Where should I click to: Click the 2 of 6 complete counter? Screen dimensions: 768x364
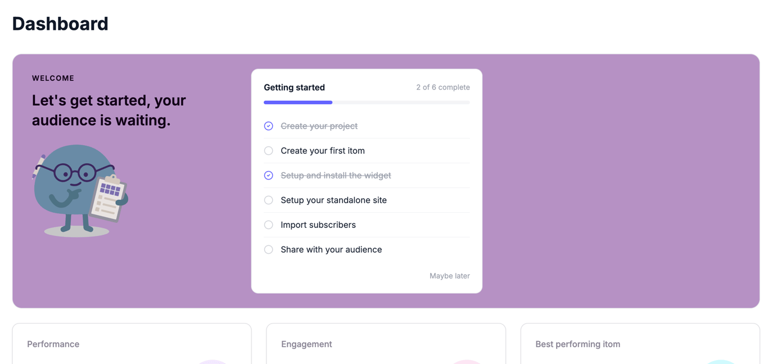point(442,87)
